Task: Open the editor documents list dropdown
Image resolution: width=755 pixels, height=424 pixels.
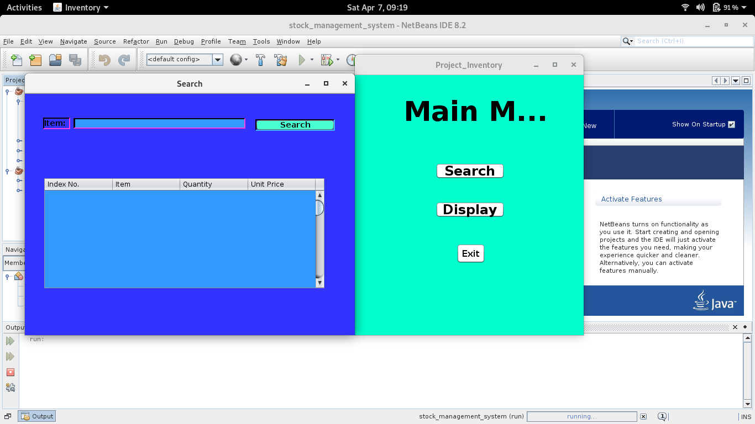Action: 736,81
